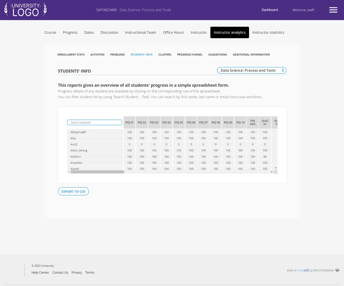Screen dimensions: 344x286
Task: Select the Students' Info section
Action: coord(141,55)
